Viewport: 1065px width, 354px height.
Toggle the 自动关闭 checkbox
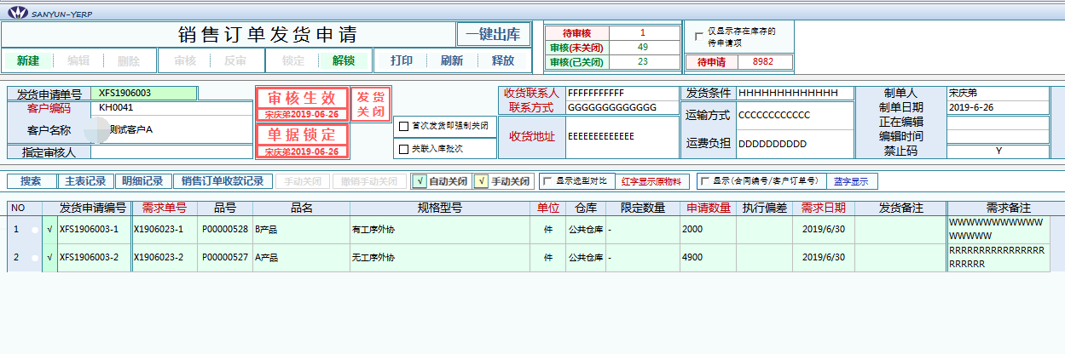[419, 181]
